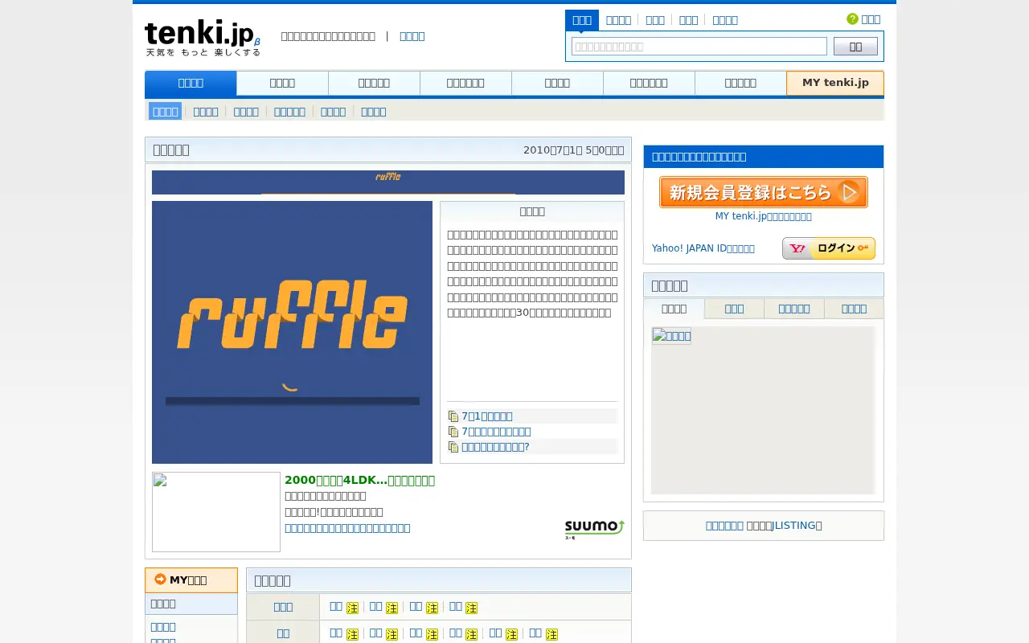Click the broken image icon in the map panel
The width and height of the screenshot is (1029, 643).
tap(671, 336)
